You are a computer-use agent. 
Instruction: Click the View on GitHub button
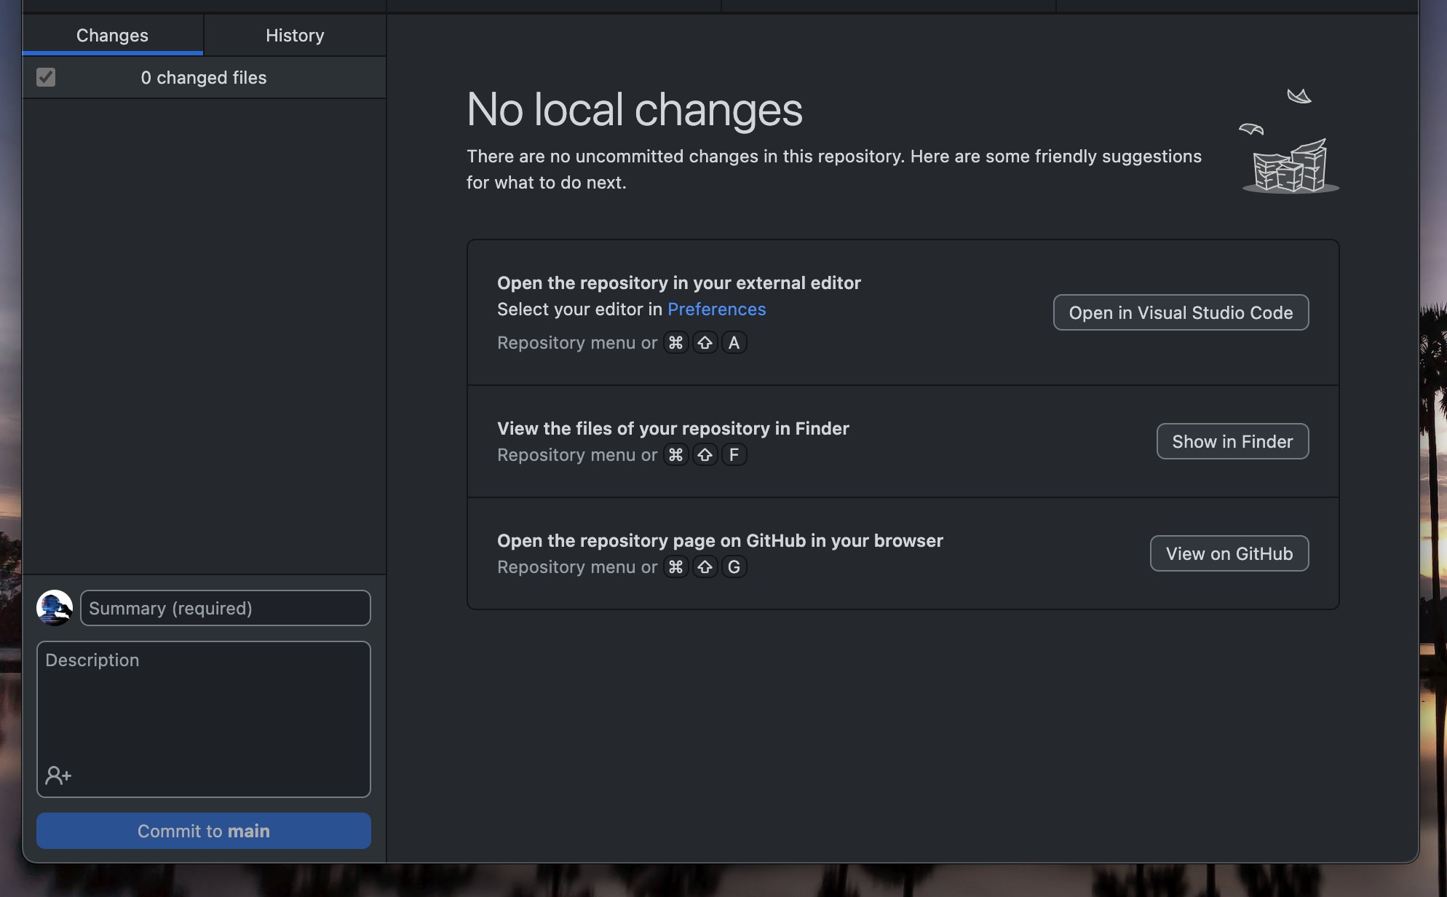coord(1229,553)
